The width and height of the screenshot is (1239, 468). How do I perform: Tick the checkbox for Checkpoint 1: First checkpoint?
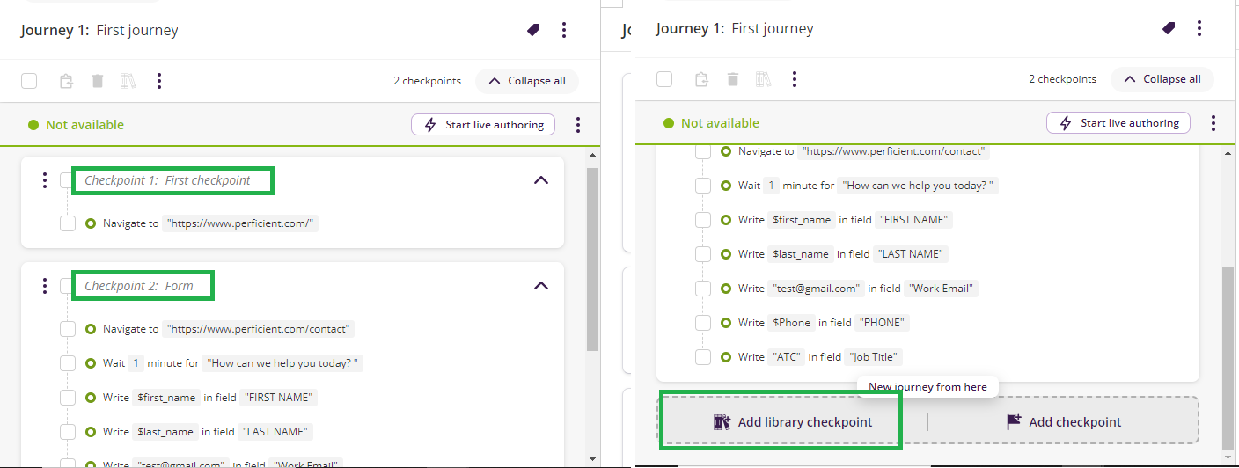coord(68,180)
